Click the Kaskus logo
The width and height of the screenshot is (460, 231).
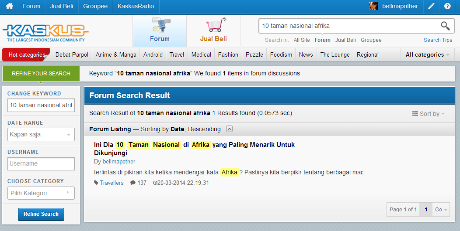coord(45,33)
